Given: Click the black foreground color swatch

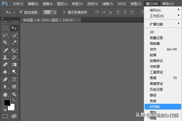Looking at the screenshot, I should pyautogui.click(x=7, y=102).
